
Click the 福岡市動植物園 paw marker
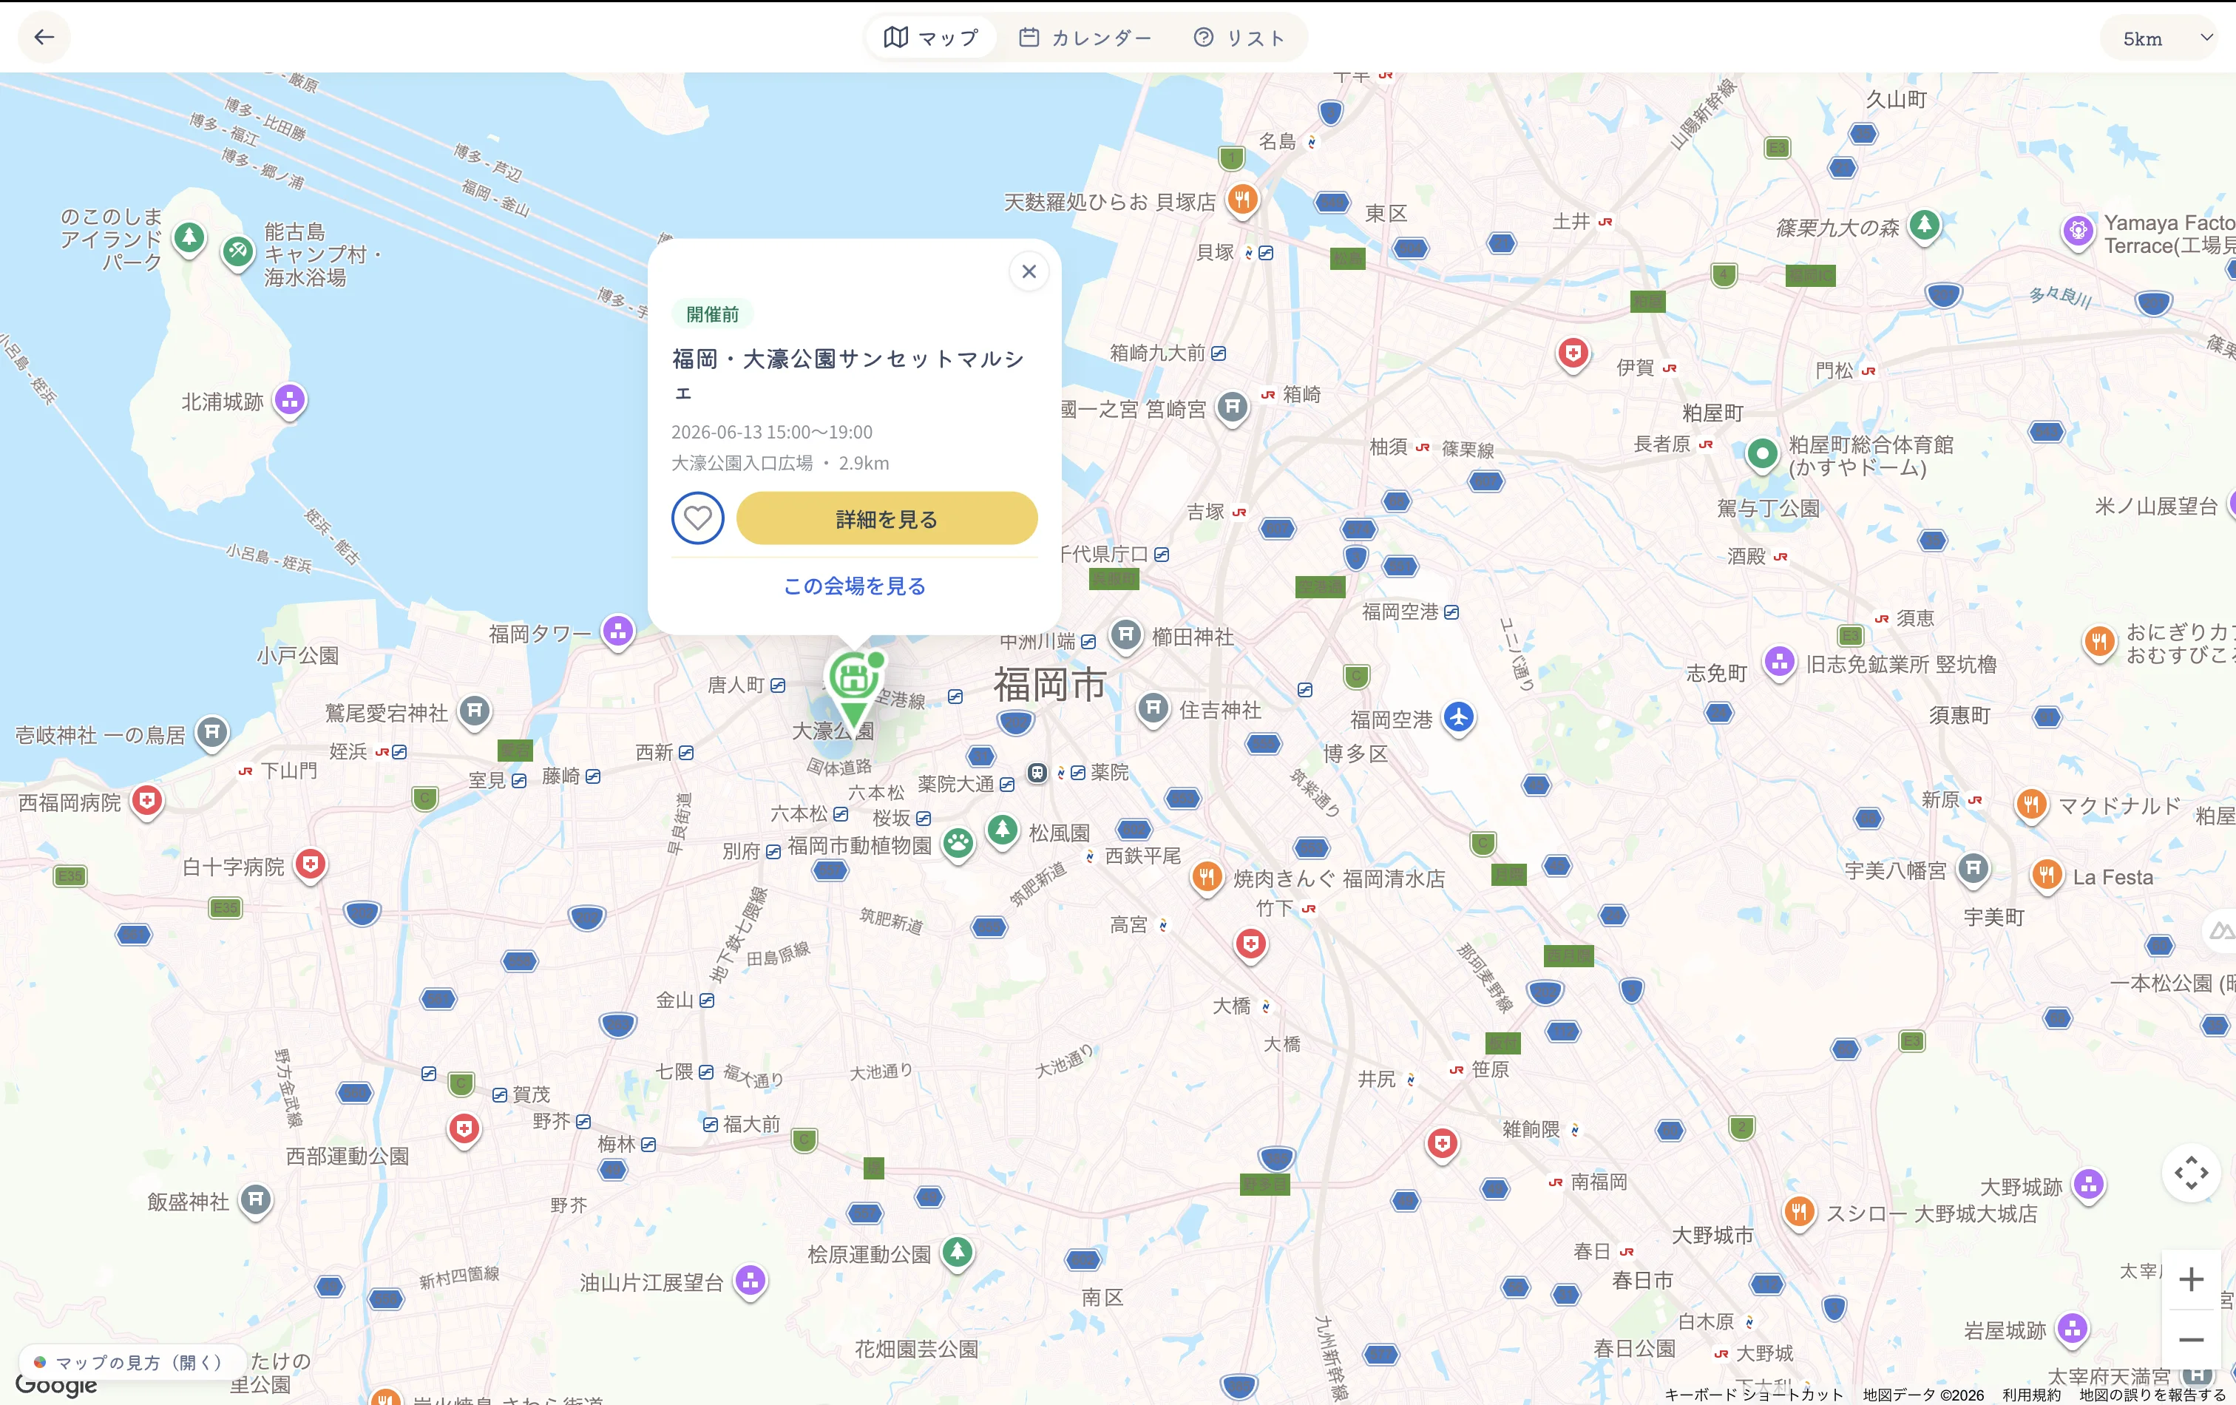pos(958,844)
